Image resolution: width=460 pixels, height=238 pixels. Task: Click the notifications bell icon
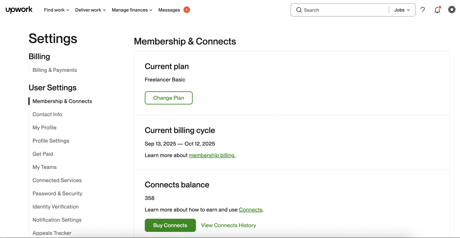pyautogui.click(x=437, y=10)
